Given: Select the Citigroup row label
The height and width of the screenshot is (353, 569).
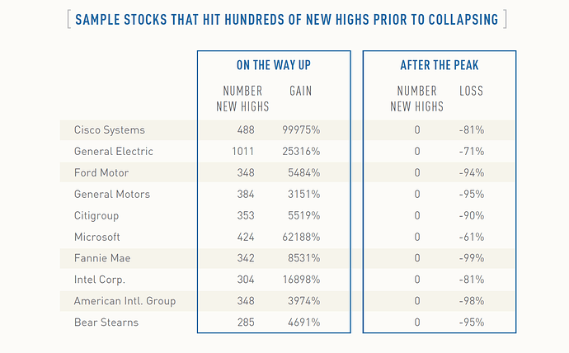Looking at the screenshot, I should [96, 216].
